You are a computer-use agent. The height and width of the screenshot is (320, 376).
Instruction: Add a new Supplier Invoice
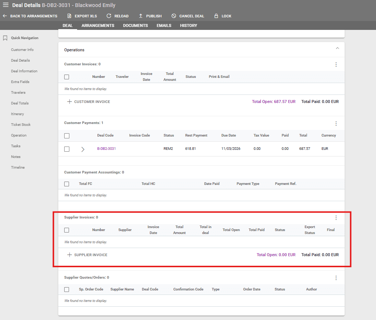click(x=87, y=255)
